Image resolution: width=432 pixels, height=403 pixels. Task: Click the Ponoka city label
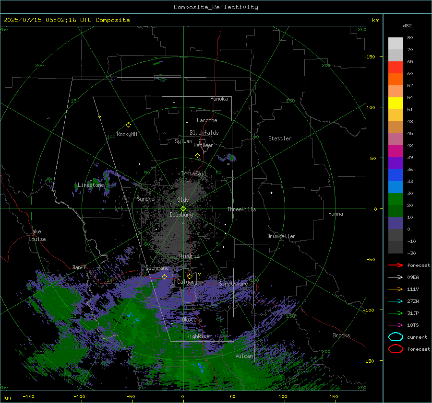(x=219, y=99)
